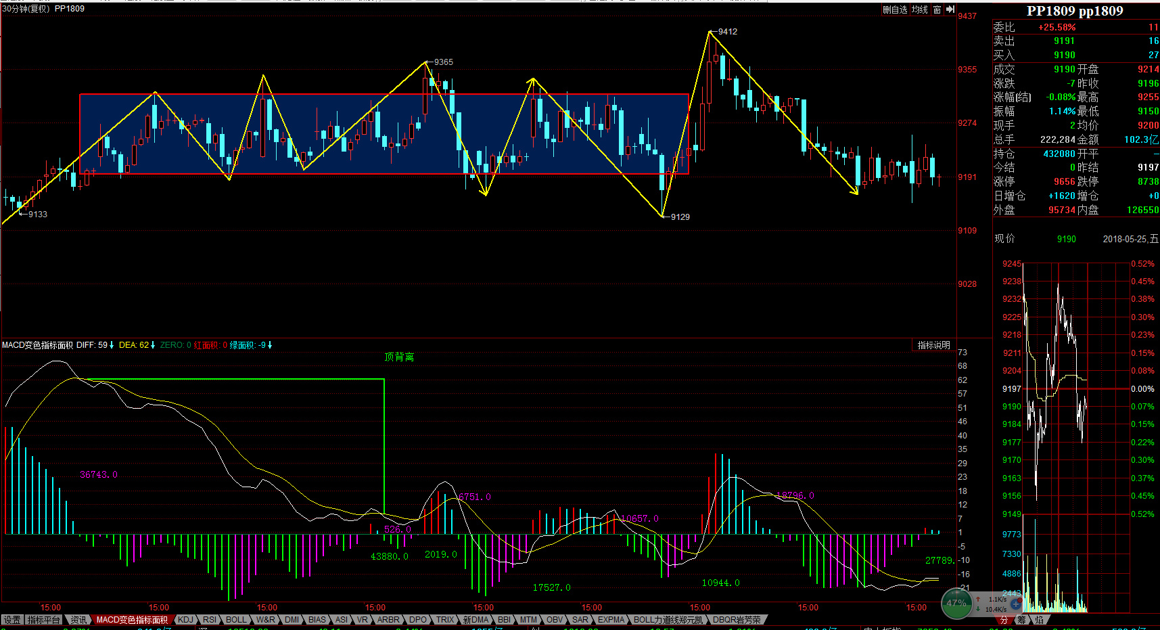
Task: Click the blue plus icon on the floating widget
Action: [1017, 603]
